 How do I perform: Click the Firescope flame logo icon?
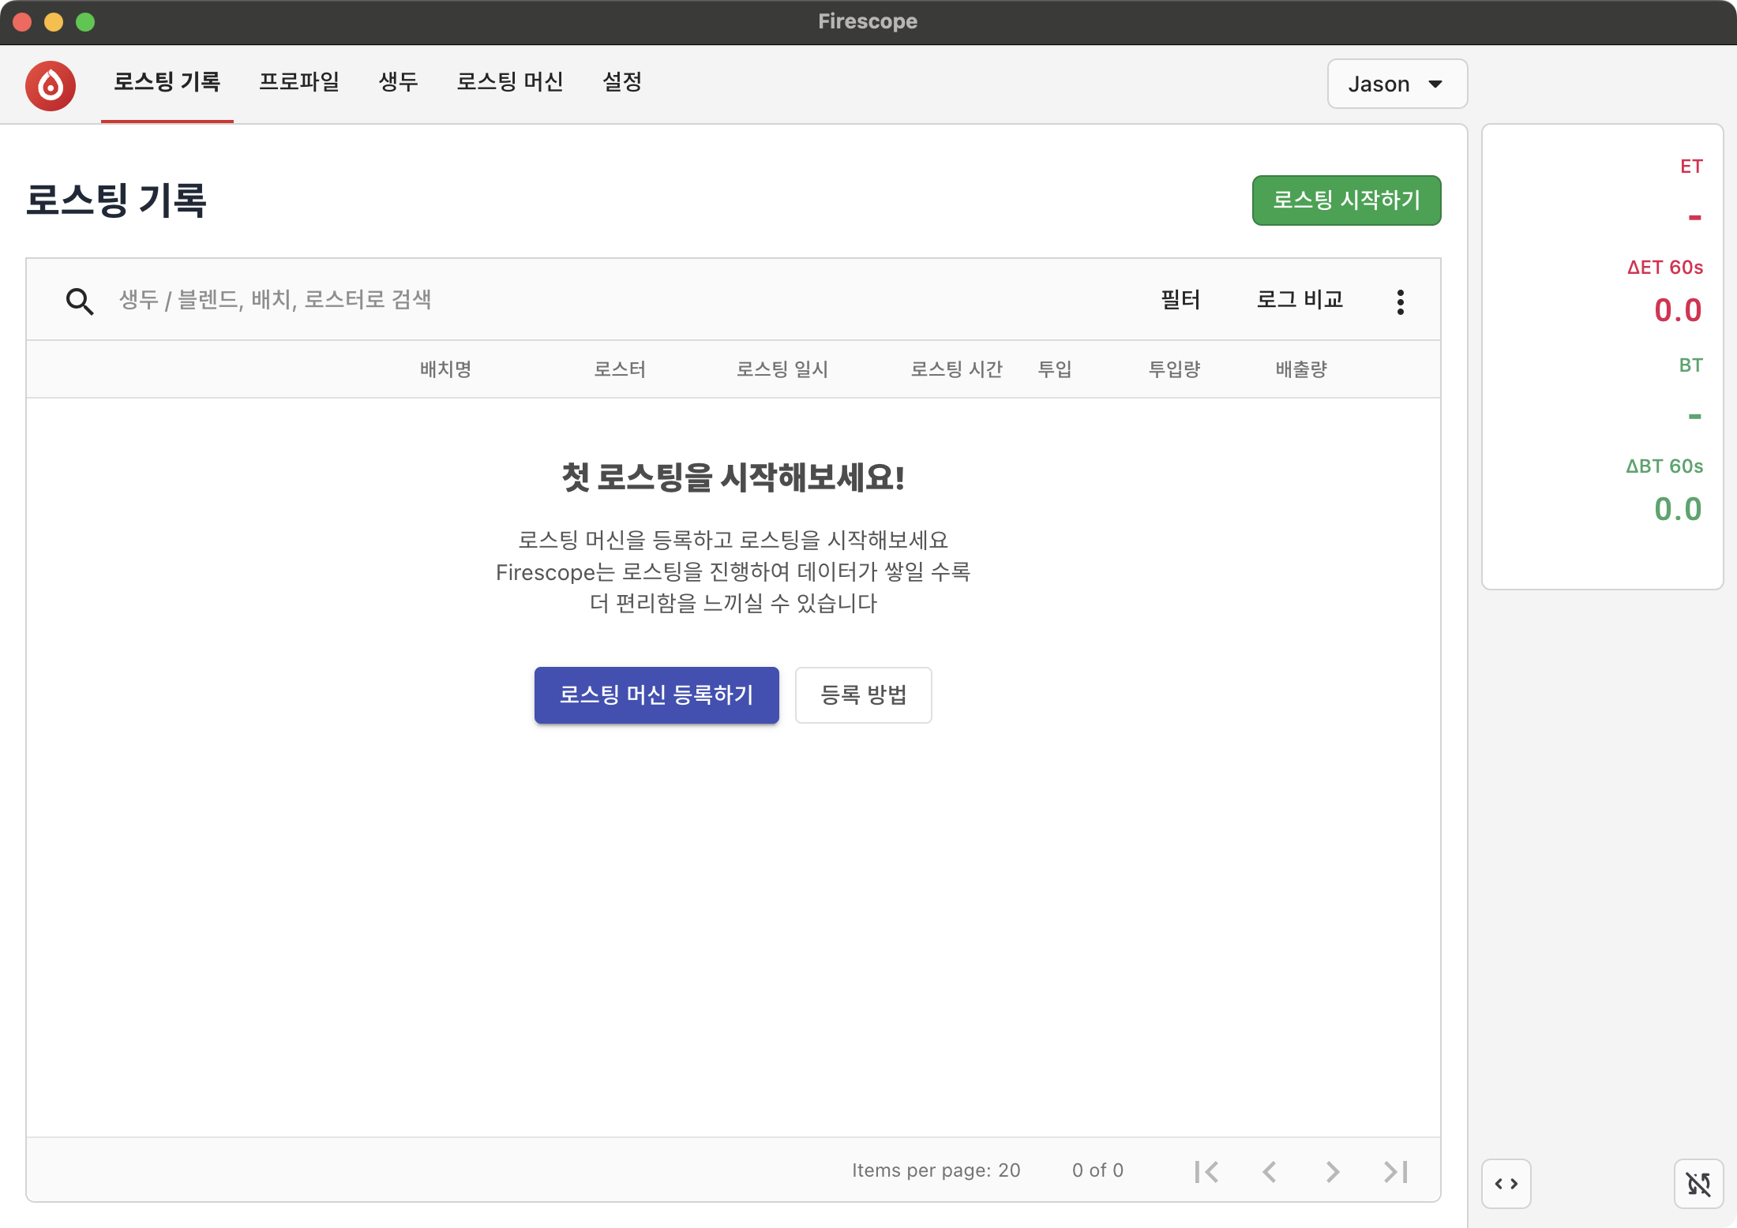coord(51,85)
